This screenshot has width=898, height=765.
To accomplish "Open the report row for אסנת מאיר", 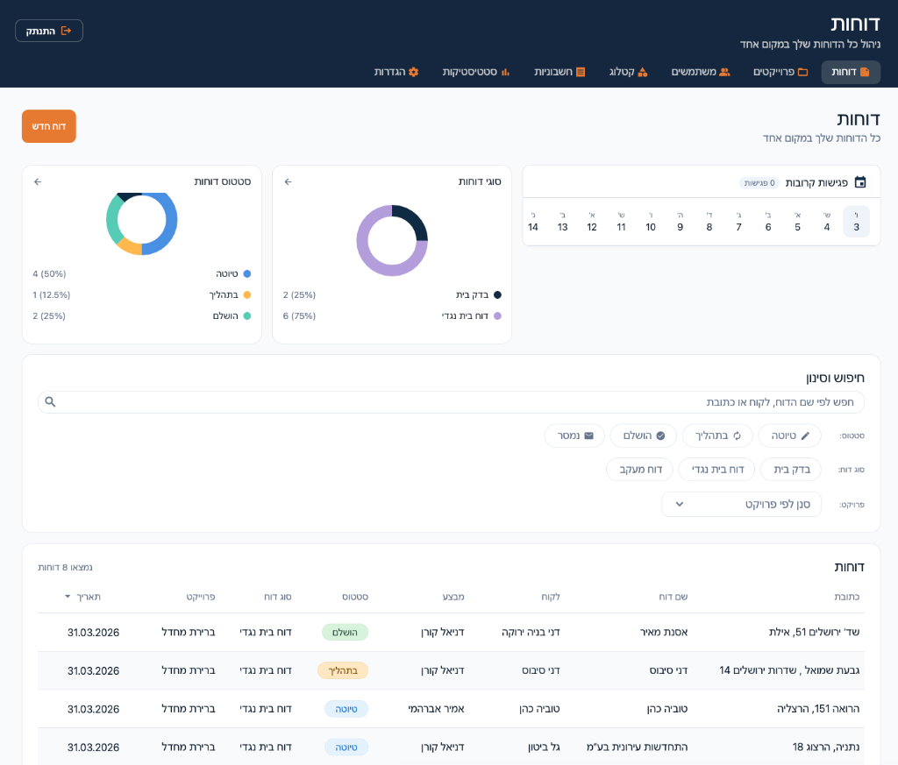I will pos(451,633).
